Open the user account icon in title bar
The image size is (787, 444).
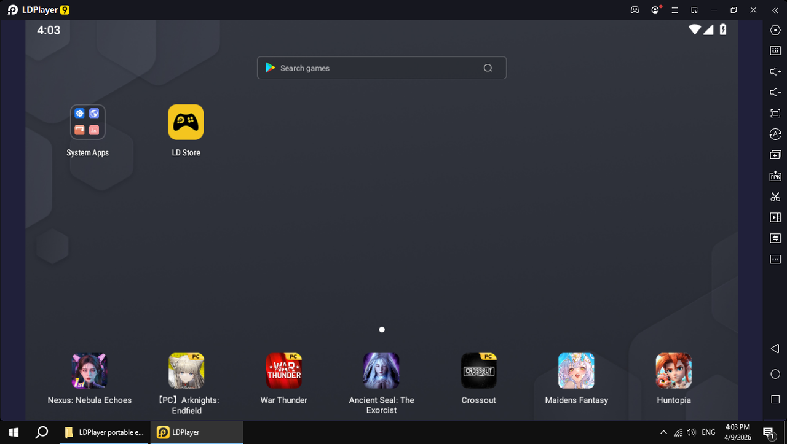point(655,10)
